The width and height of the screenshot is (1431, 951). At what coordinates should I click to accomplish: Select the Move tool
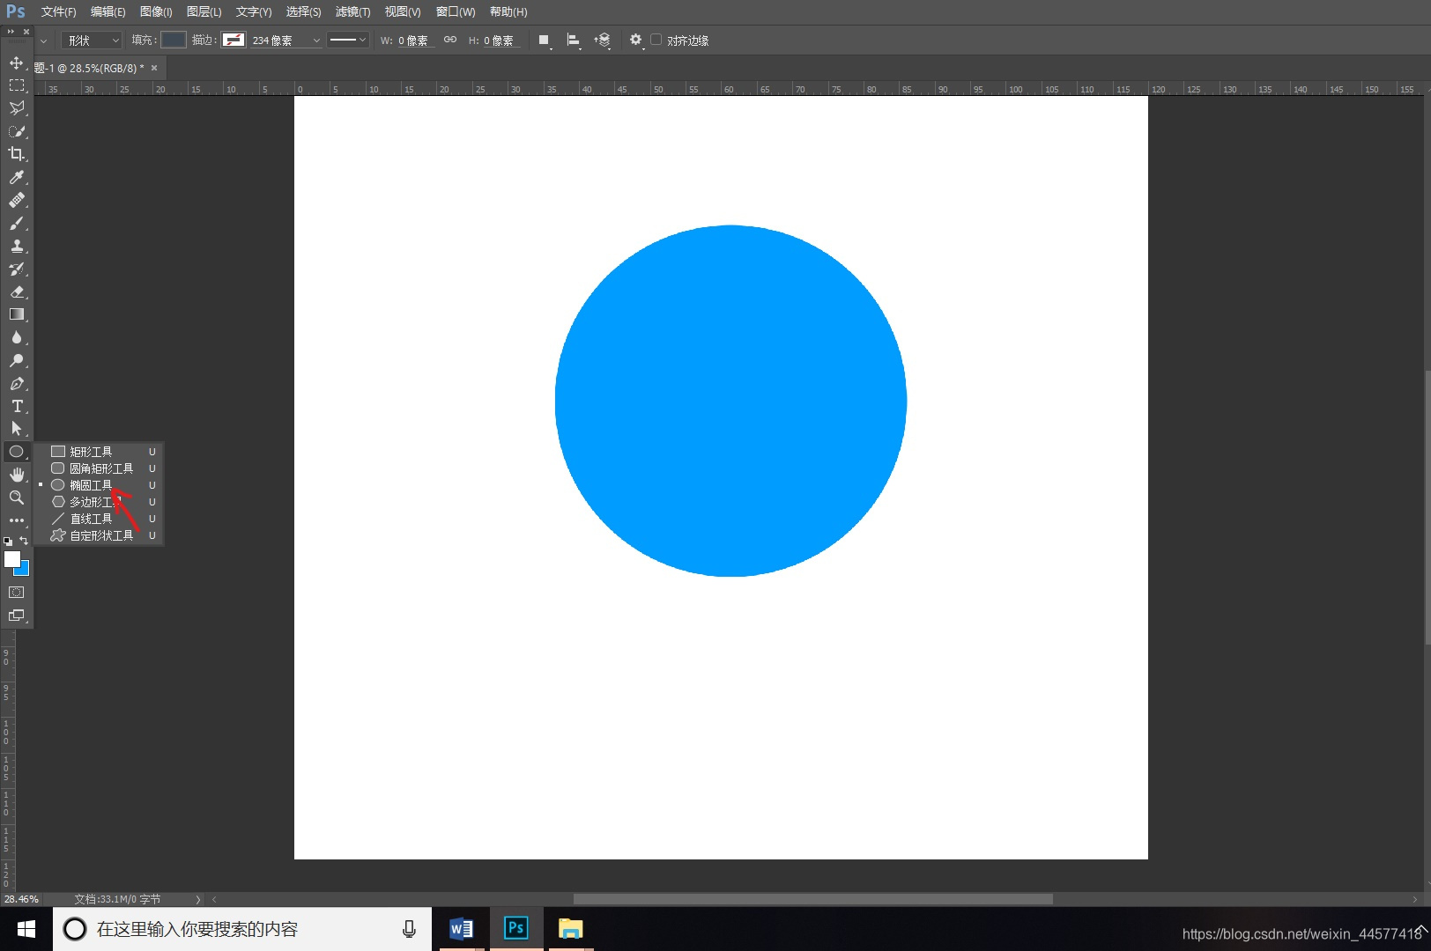[x=17, y=63]
